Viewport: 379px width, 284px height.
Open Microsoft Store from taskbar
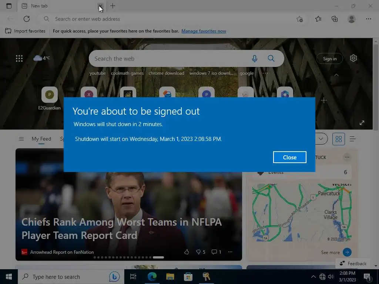click(x=188, y=277)
